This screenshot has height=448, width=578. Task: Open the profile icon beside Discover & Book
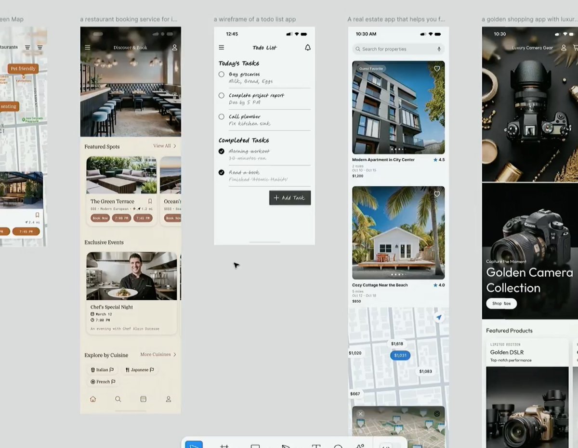pos(175,48)
